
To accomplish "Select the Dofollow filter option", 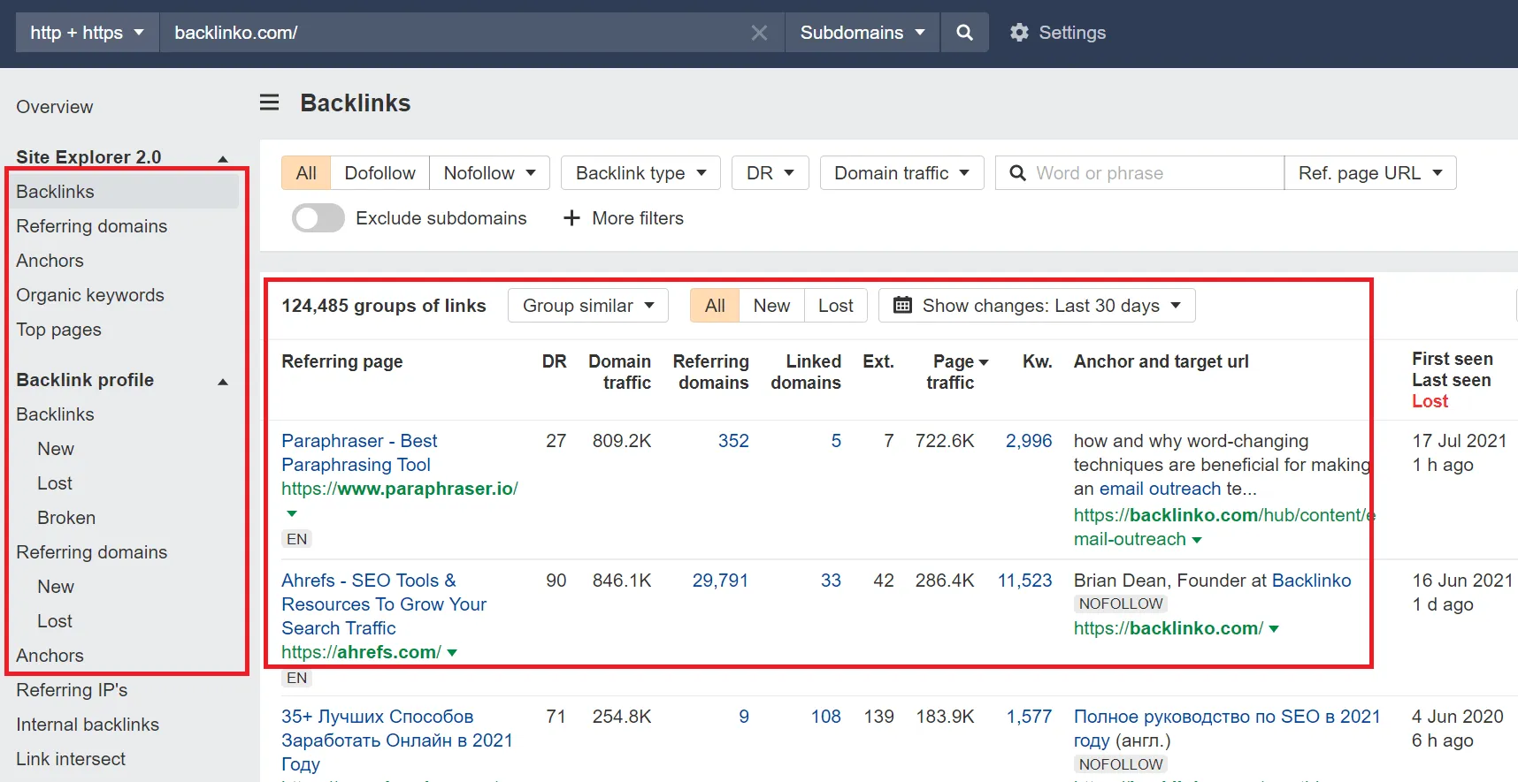I will 379,173.
